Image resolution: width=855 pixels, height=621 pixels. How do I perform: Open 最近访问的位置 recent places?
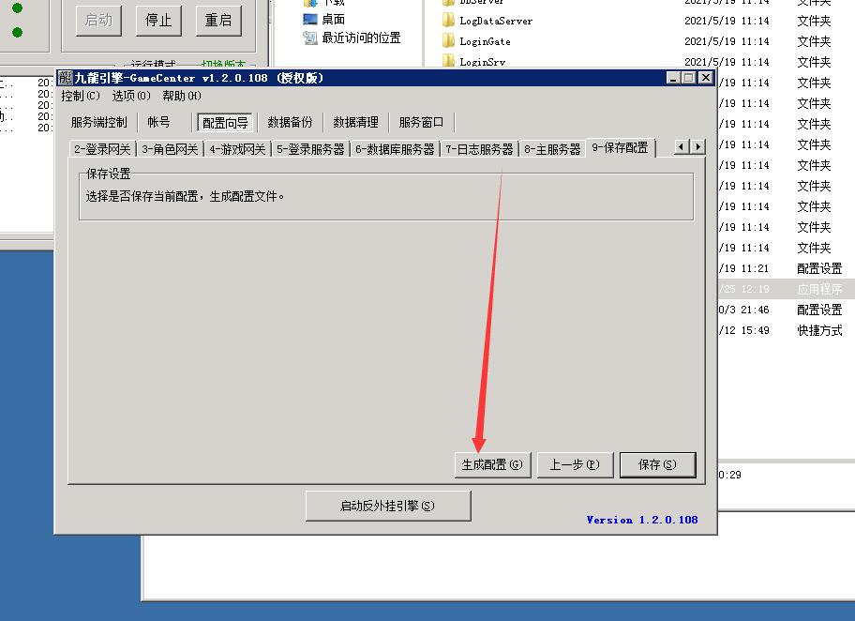(x=360, y=38)
